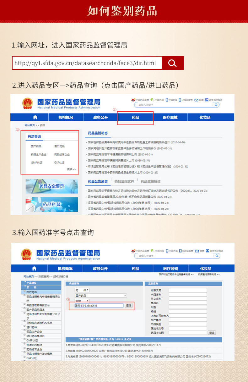Switch to the 药品公告通告 tab
The image size is (248, 382).
(98, 181)
